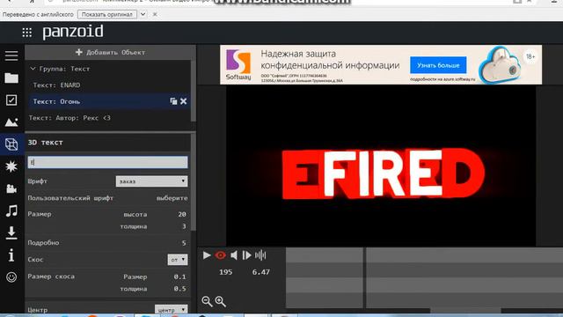Image resolution: width=563 pixels, height=317 pixels.
Task: Open the hamburger menu in sidebar
Action: (x=11, y=55)
